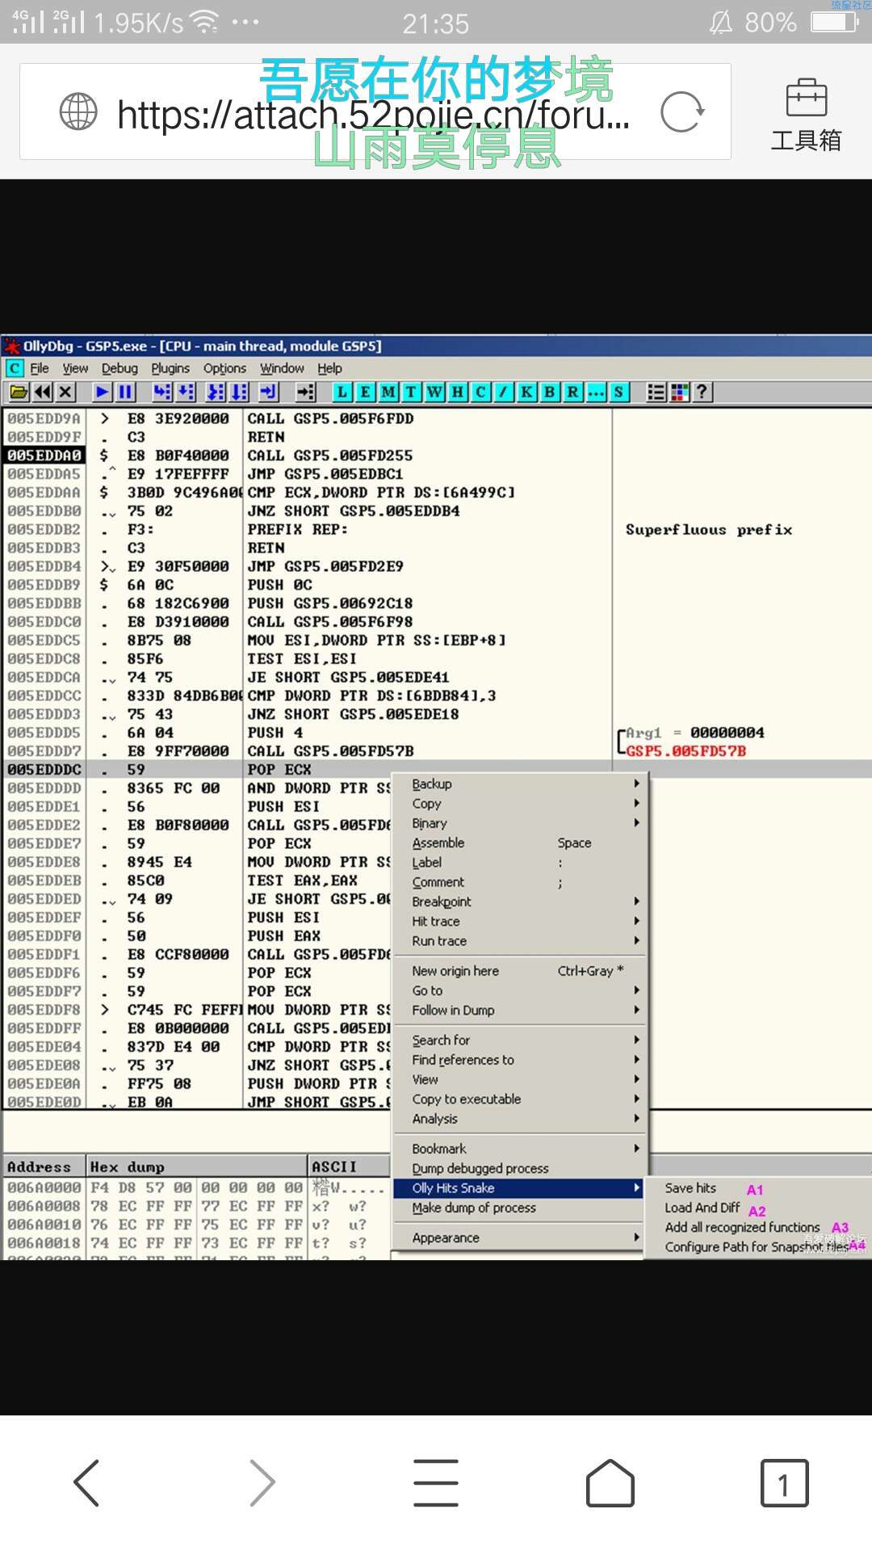Click Add all recognized functions

click(742, 1227)
